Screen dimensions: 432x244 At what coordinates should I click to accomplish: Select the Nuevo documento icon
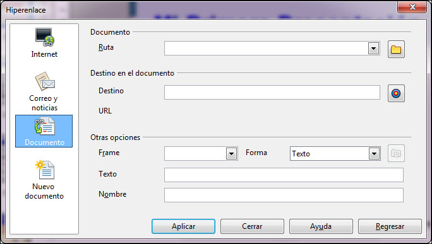(x=44, y=180)
